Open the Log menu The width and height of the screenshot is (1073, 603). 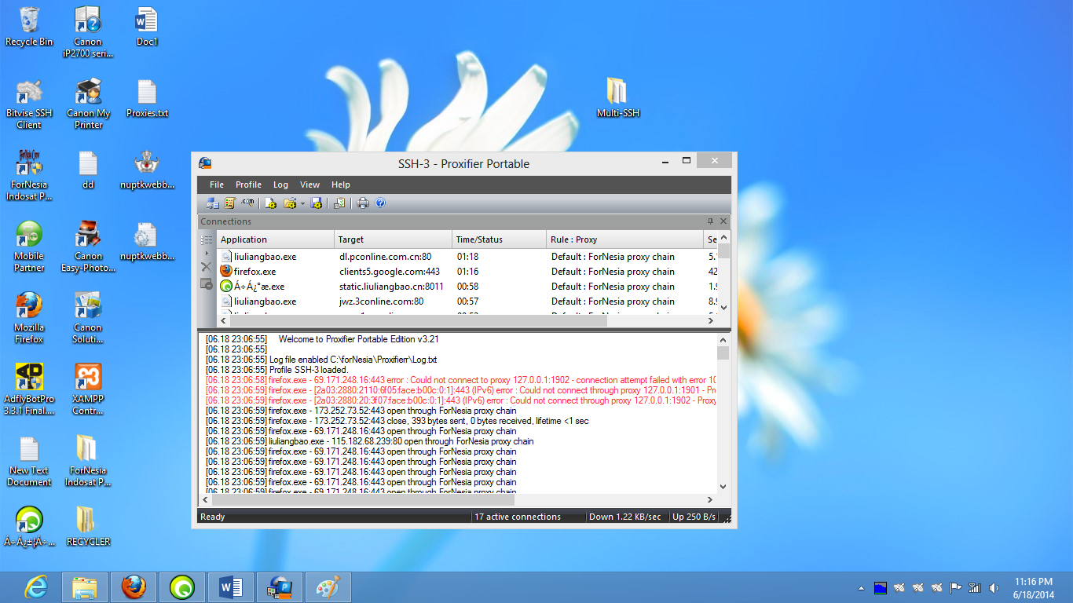click(x=280, y=185)
